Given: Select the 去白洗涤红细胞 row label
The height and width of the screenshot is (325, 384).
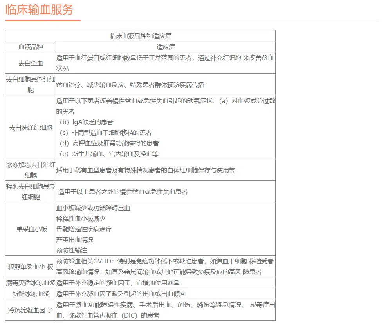Looking at the screenshot, I should 31,127.
